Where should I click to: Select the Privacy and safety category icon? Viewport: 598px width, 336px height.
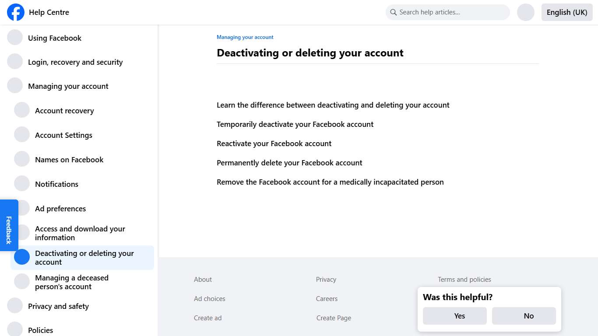click(x=15, y=305)
